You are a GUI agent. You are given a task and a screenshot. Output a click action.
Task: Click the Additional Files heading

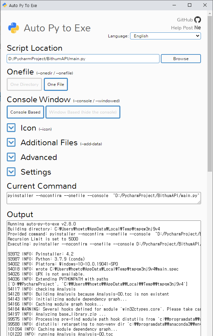(49, 143)
